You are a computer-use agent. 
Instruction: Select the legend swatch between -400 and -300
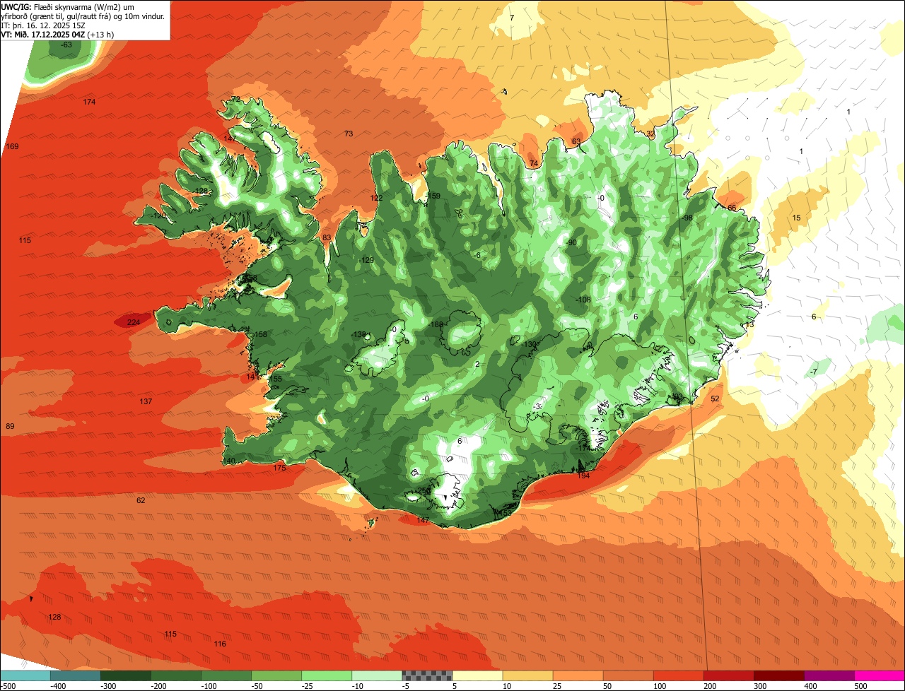pyautogui.click(x=75, y=675)
